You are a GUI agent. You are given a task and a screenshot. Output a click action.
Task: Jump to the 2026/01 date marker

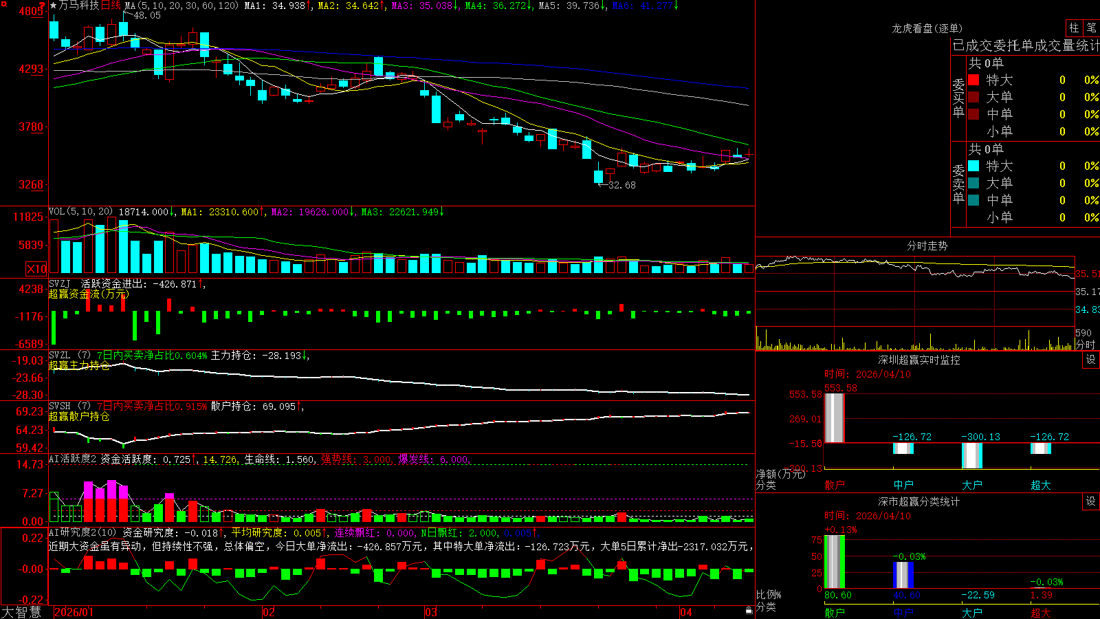click(x=74, y=612)
